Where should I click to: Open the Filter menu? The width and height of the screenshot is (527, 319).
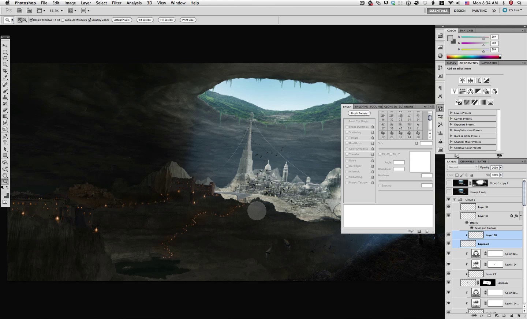tap(117, 3)
